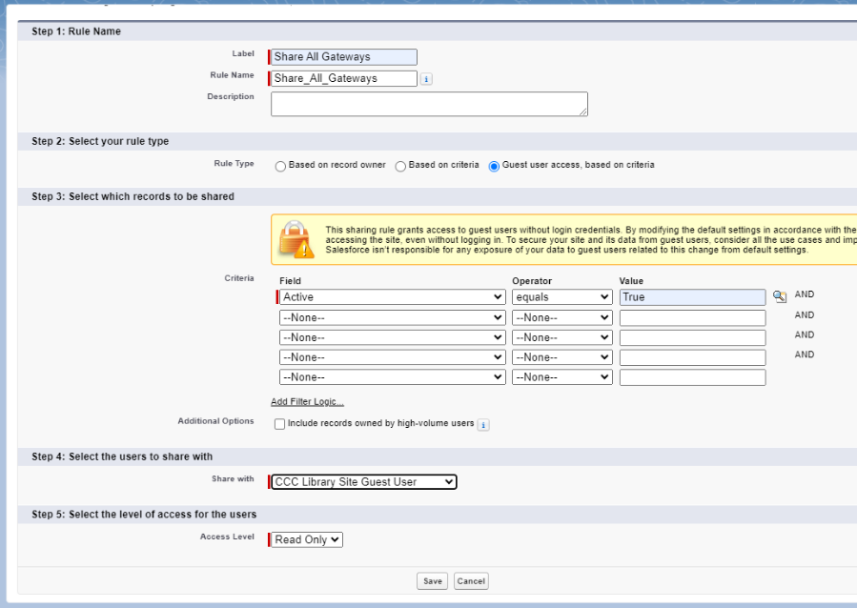Expand the equals operator dropdown
This screenshot has width=857, height=608.
561,297
